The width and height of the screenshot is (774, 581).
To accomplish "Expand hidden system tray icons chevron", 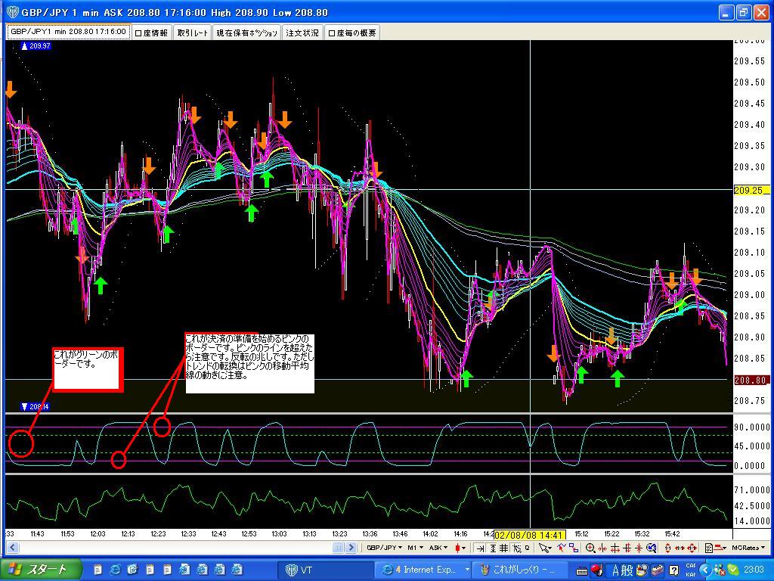I will (706, 570).
